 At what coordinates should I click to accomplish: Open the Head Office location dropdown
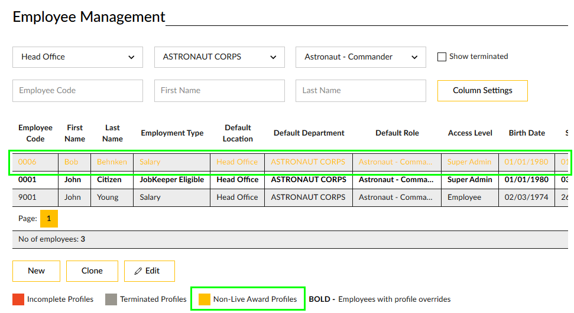coord(77,57)
